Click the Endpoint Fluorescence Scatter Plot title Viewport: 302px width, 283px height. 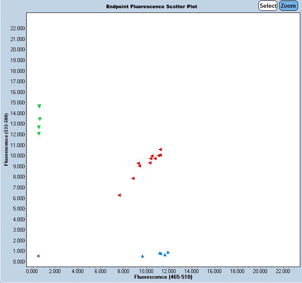point(151,7)
